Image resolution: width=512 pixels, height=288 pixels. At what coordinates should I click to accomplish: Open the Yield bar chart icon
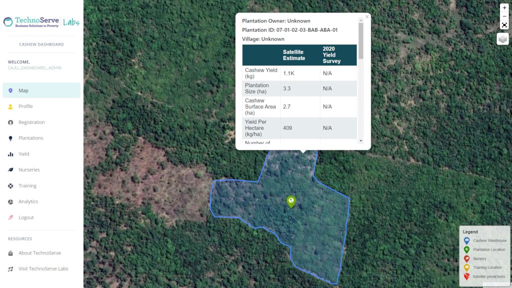click(x=10, y=154)
